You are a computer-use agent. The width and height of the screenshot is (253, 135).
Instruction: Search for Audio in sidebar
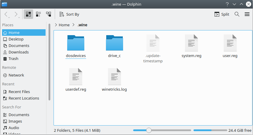(x=24, y=128)
